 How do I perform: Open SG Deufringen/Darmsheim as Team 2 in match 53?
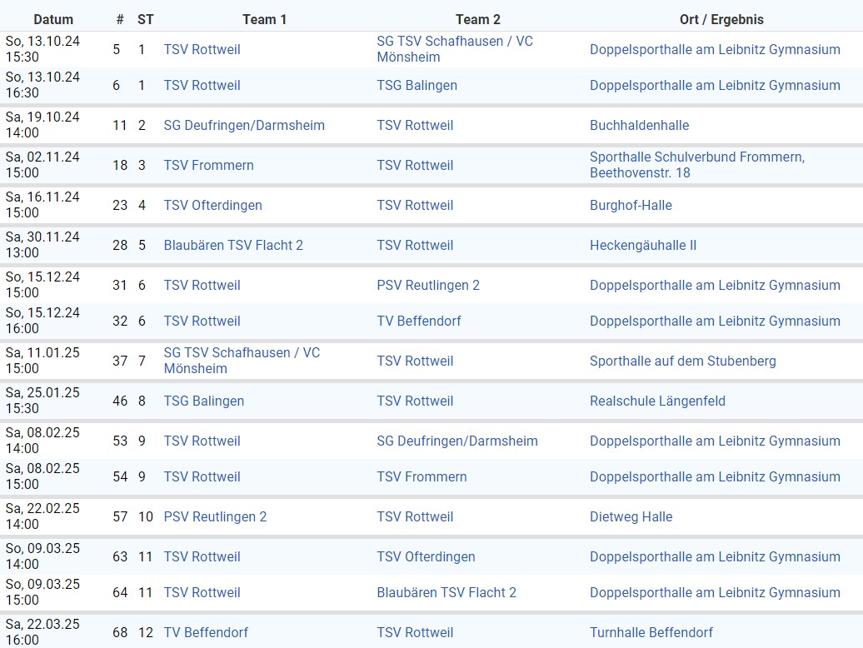pos(457,441)
